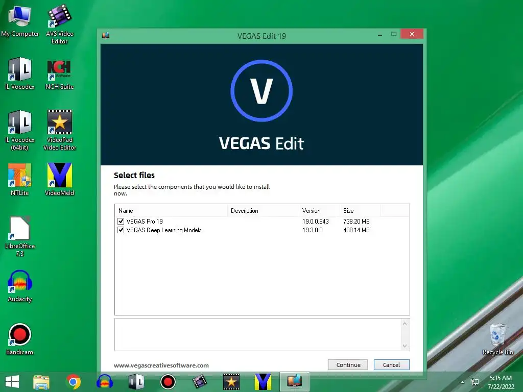Open File Explorer from taskbar
523x392 pixels.
(41, 382)
